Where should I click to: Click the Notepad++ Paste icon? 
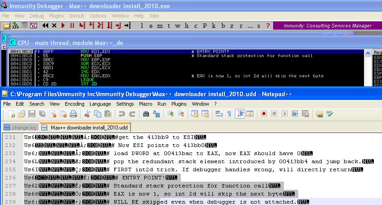pyautogui.click(x=108, y=114)
